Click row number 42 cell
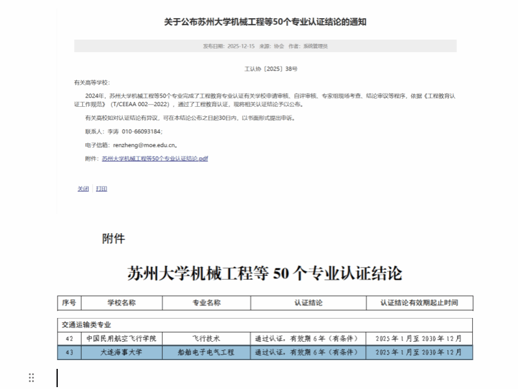This screenshot has height=389, width=518. click(69, 338)
